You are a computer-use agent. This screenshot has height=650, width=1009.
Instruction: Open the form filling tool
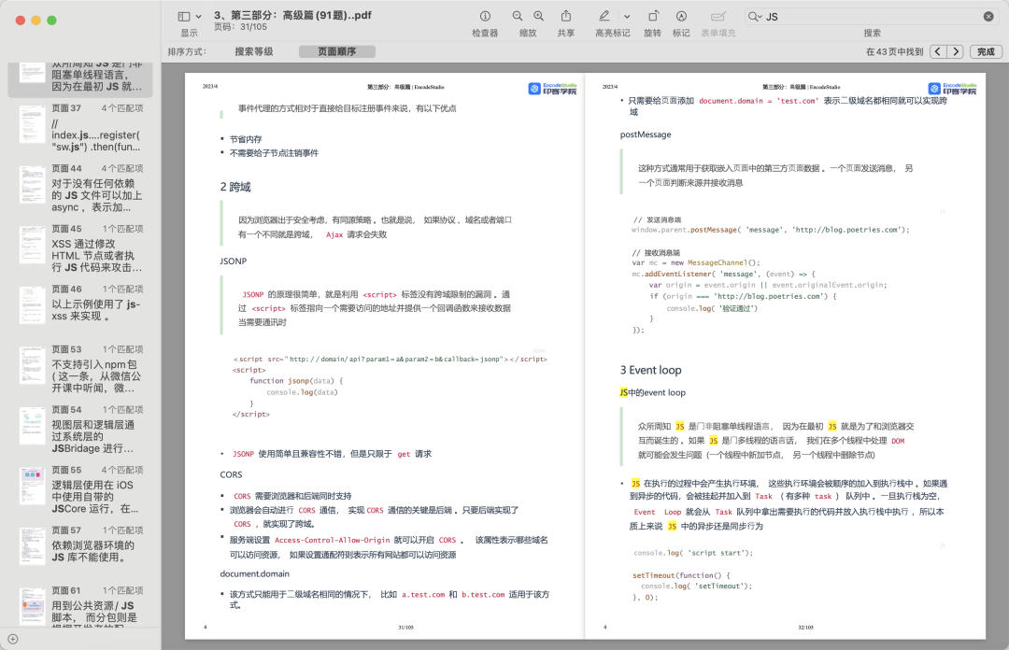718,16
